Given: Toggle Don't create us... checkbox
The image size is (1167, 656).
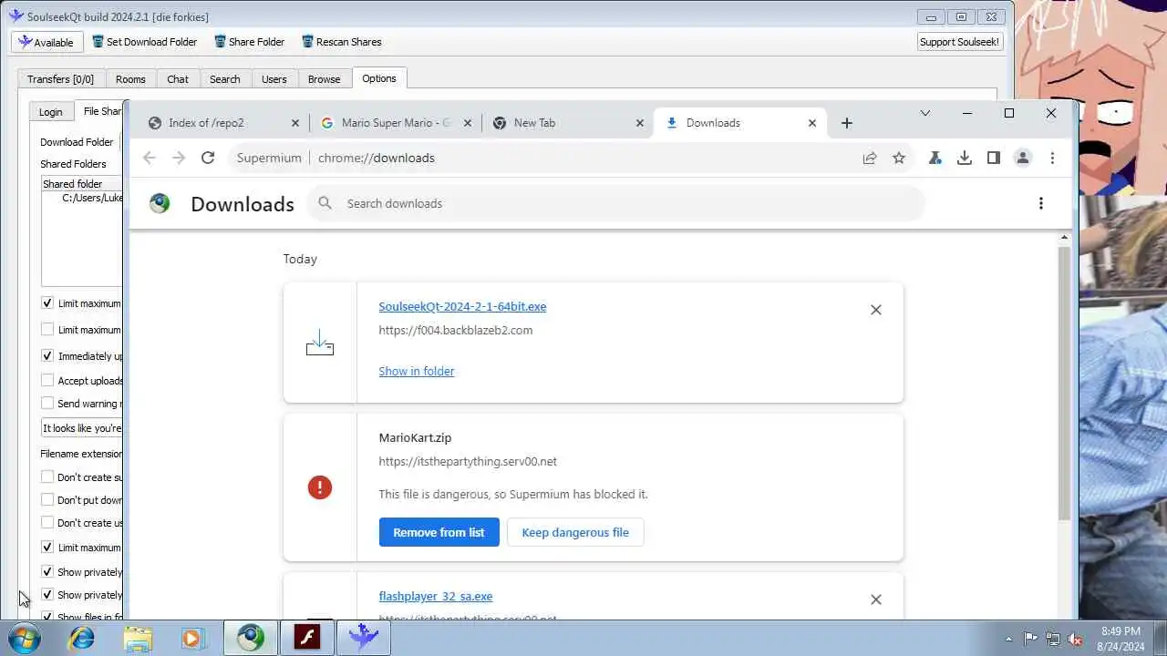Looking at the screenshot, I should [47, 522].
